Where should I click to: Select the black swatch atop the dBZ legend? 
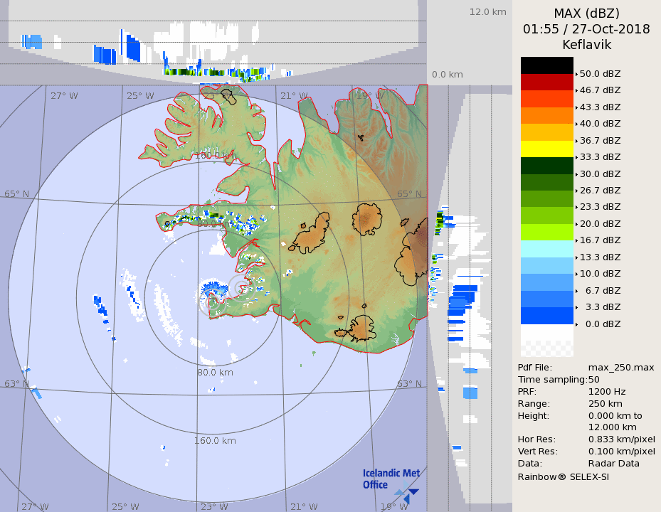click(x=546, y=65)
